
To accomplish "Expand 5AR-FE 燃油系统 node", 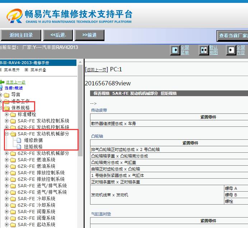I will coord(6,160).
